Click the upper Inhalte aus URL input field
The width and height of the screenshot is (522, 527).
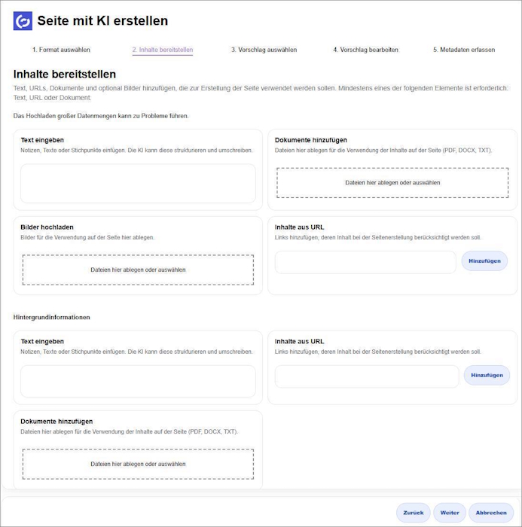(365, 262)
